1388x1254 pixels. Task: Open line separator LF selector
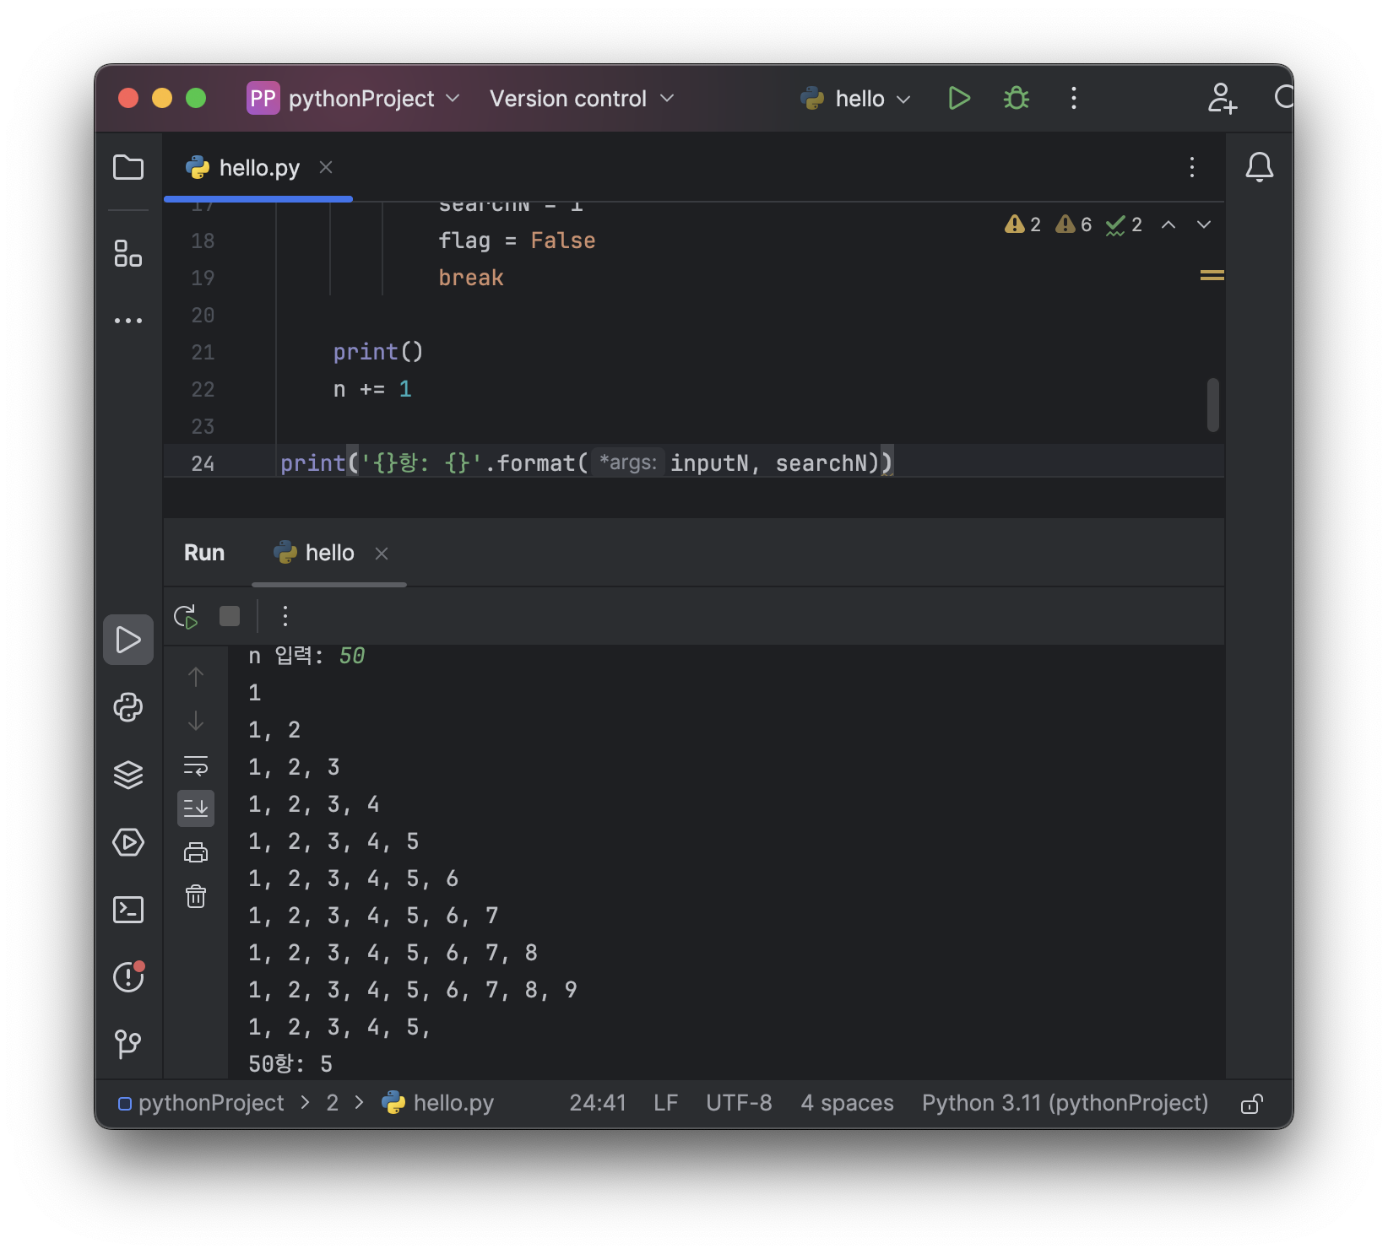[x=665, y=1103]
